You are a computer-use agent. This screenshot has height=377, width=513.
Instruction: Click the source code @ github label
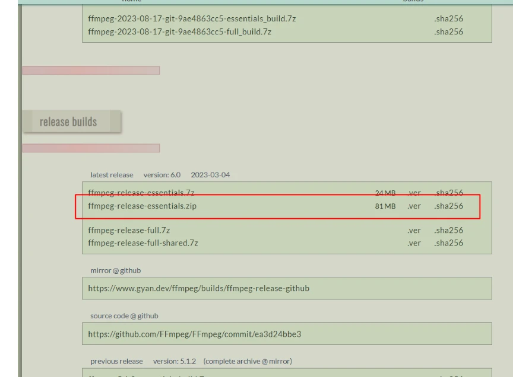click(124, 316)
